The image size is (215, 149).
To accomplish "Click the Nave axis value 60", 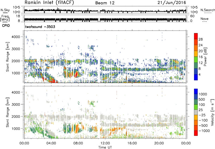I will [192, 16].
